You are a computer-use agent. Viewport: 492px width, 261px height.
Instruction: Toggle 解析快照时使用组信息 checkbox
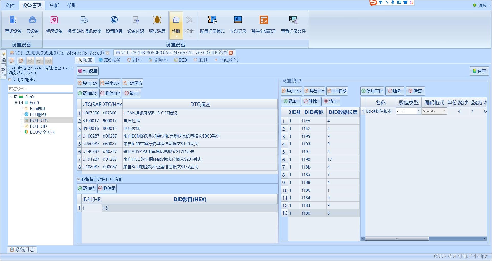tap(79, 179)
